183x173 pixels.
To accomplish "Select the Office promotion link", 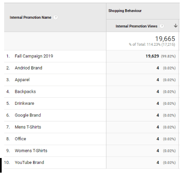I will pos(20,139).
